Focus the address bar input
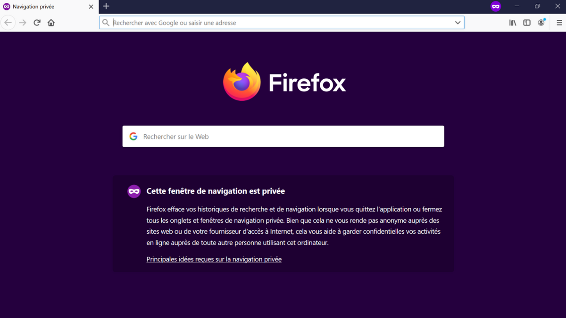 [x=282, y=23]
